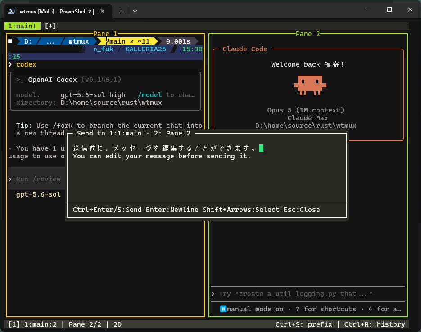
Task: Click the Claude orange mascot icon
Action: (x=310, y=85)
